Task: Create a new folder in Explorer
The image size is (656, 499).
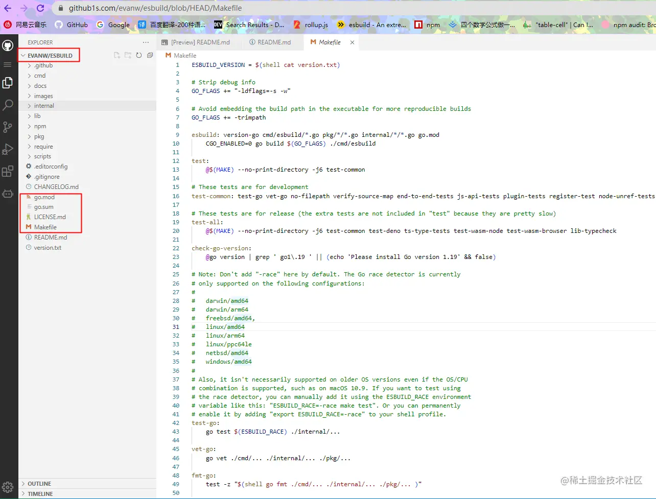Action: point(128,55)
